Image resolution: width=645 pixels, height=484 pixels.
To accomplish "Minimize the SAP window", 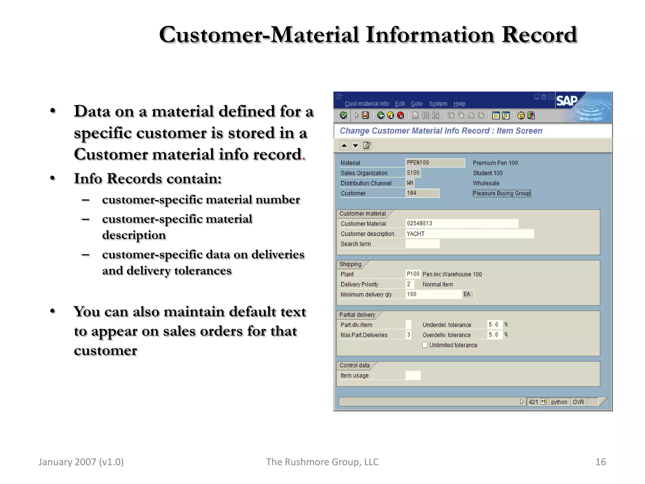I will pyautogui.click(x=537, y=97).
